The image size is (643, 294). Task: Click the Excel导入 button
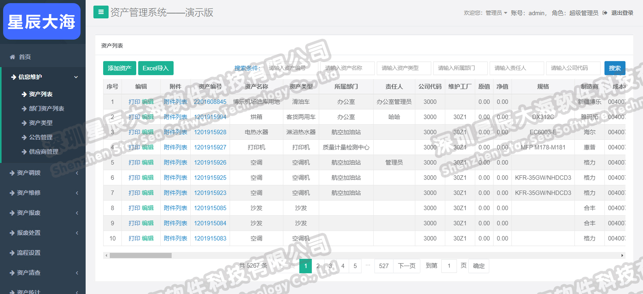(x=156, y=68)
